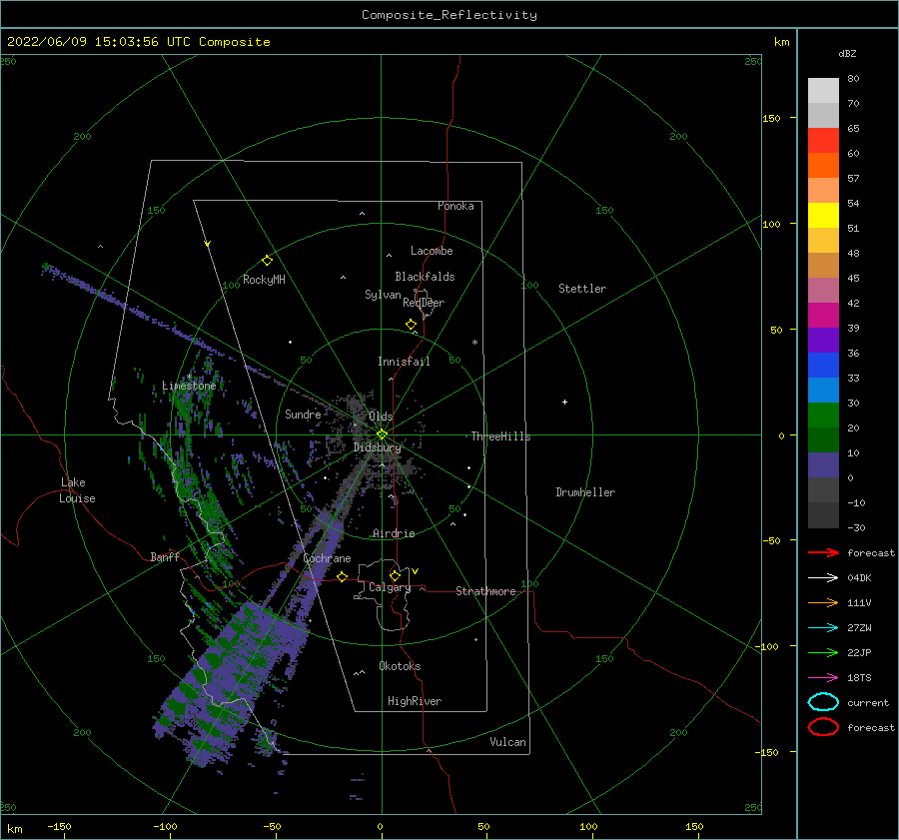Image resolution: width=899 pixels, height=840 pixels.
Task: Click the Didsbury label
Action: [378, 447]
